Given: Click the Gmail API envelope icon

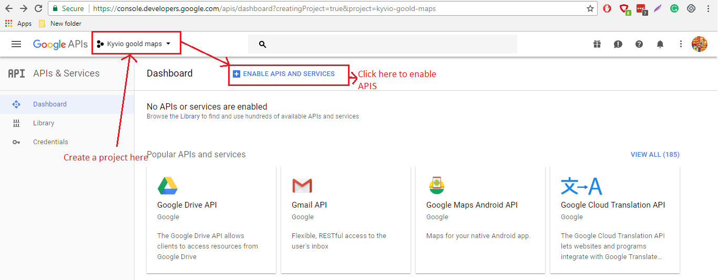Looking at the screenshot, I should pos(302,186).
